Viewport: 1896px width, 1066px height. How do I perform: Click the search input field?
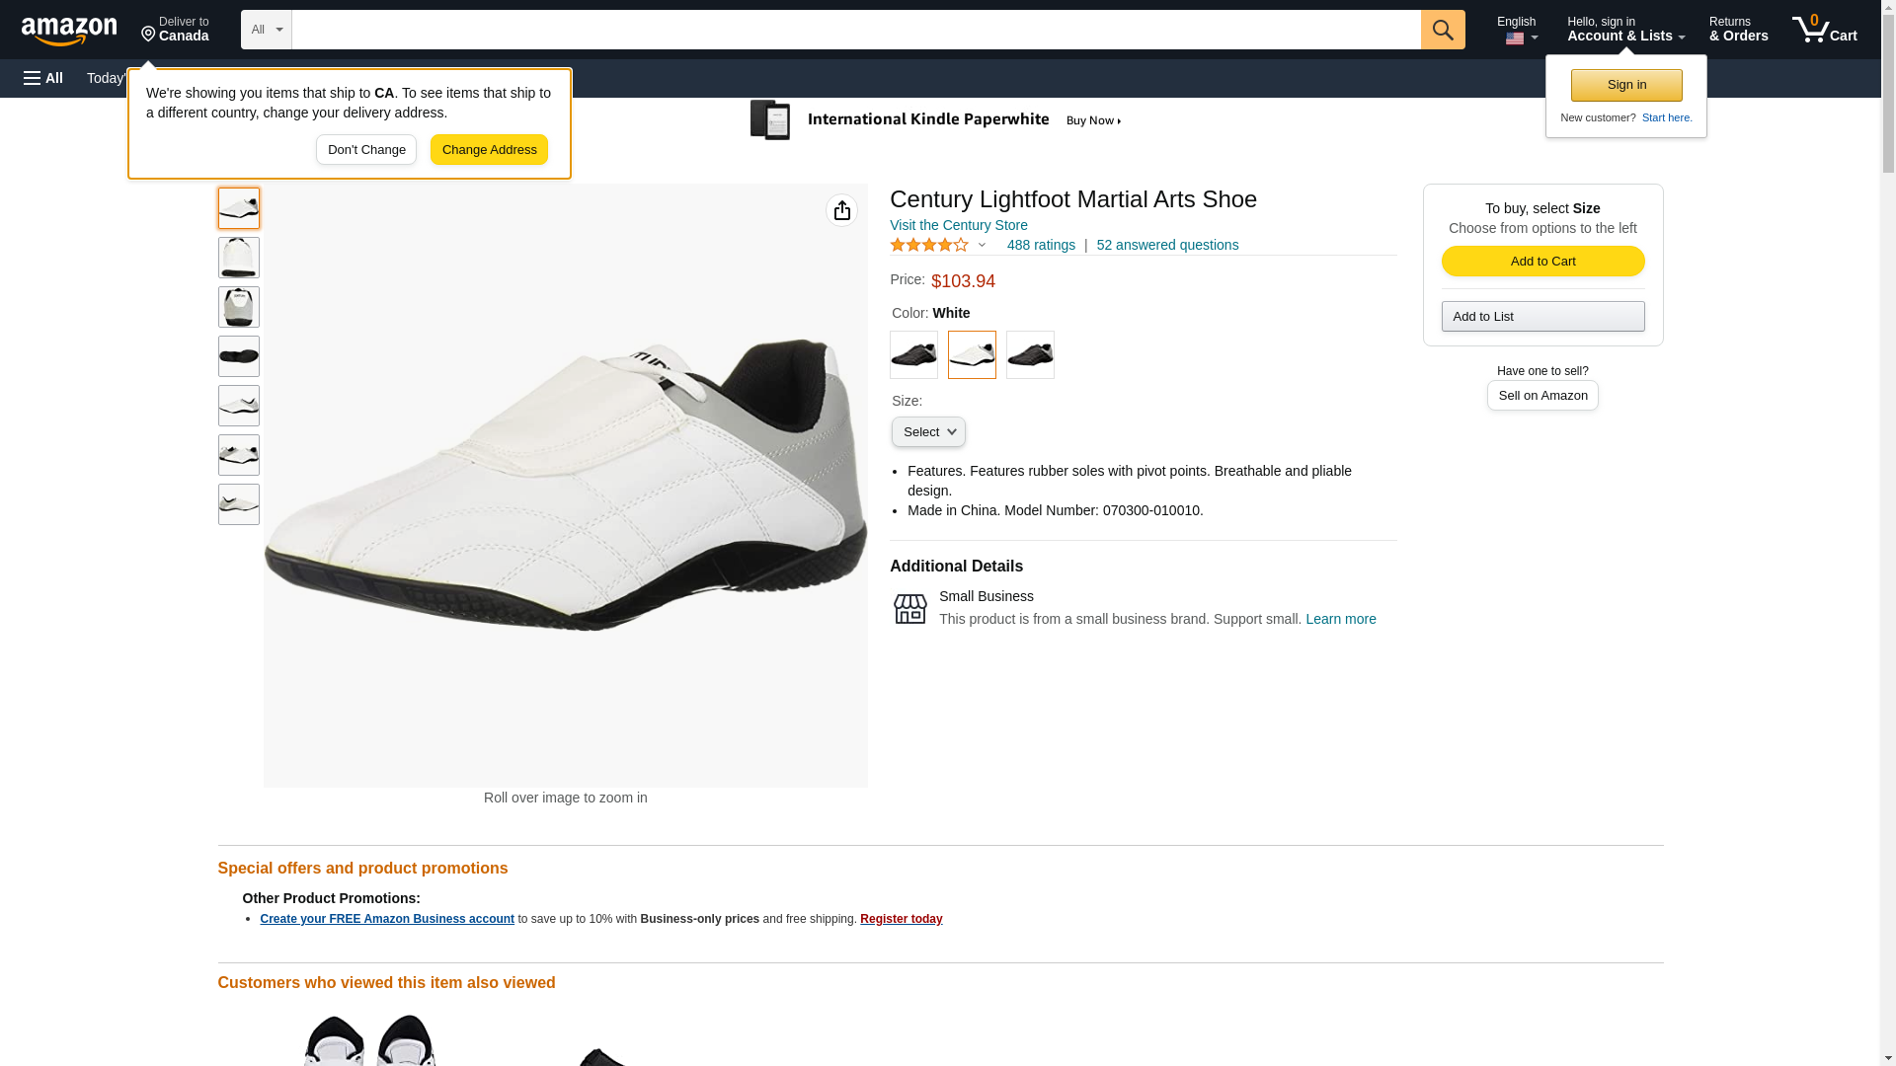tap(855, 30)
